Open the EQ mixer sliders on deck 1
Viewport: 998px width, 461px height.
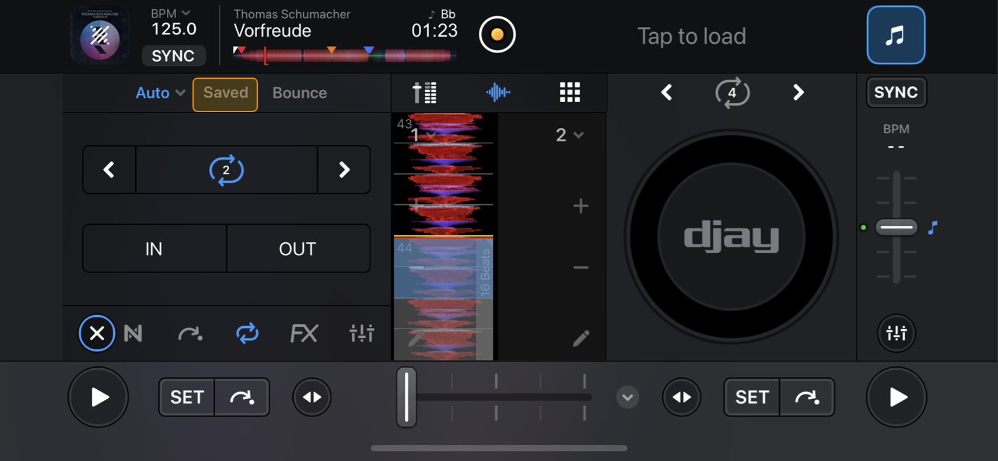pos(362,333)
